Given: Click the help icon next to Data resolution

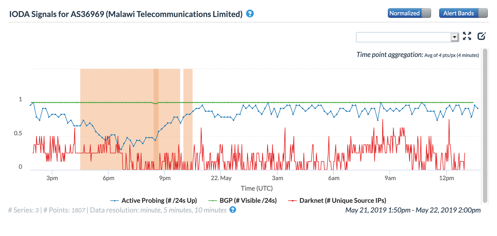Looking at the screenshot, I should point(233,210).
